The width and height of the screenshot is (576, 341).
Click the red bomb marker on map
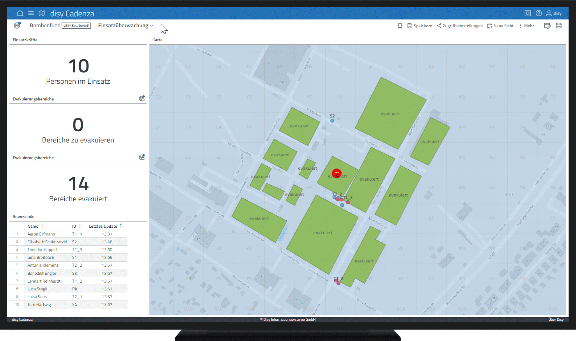(337, 173)
